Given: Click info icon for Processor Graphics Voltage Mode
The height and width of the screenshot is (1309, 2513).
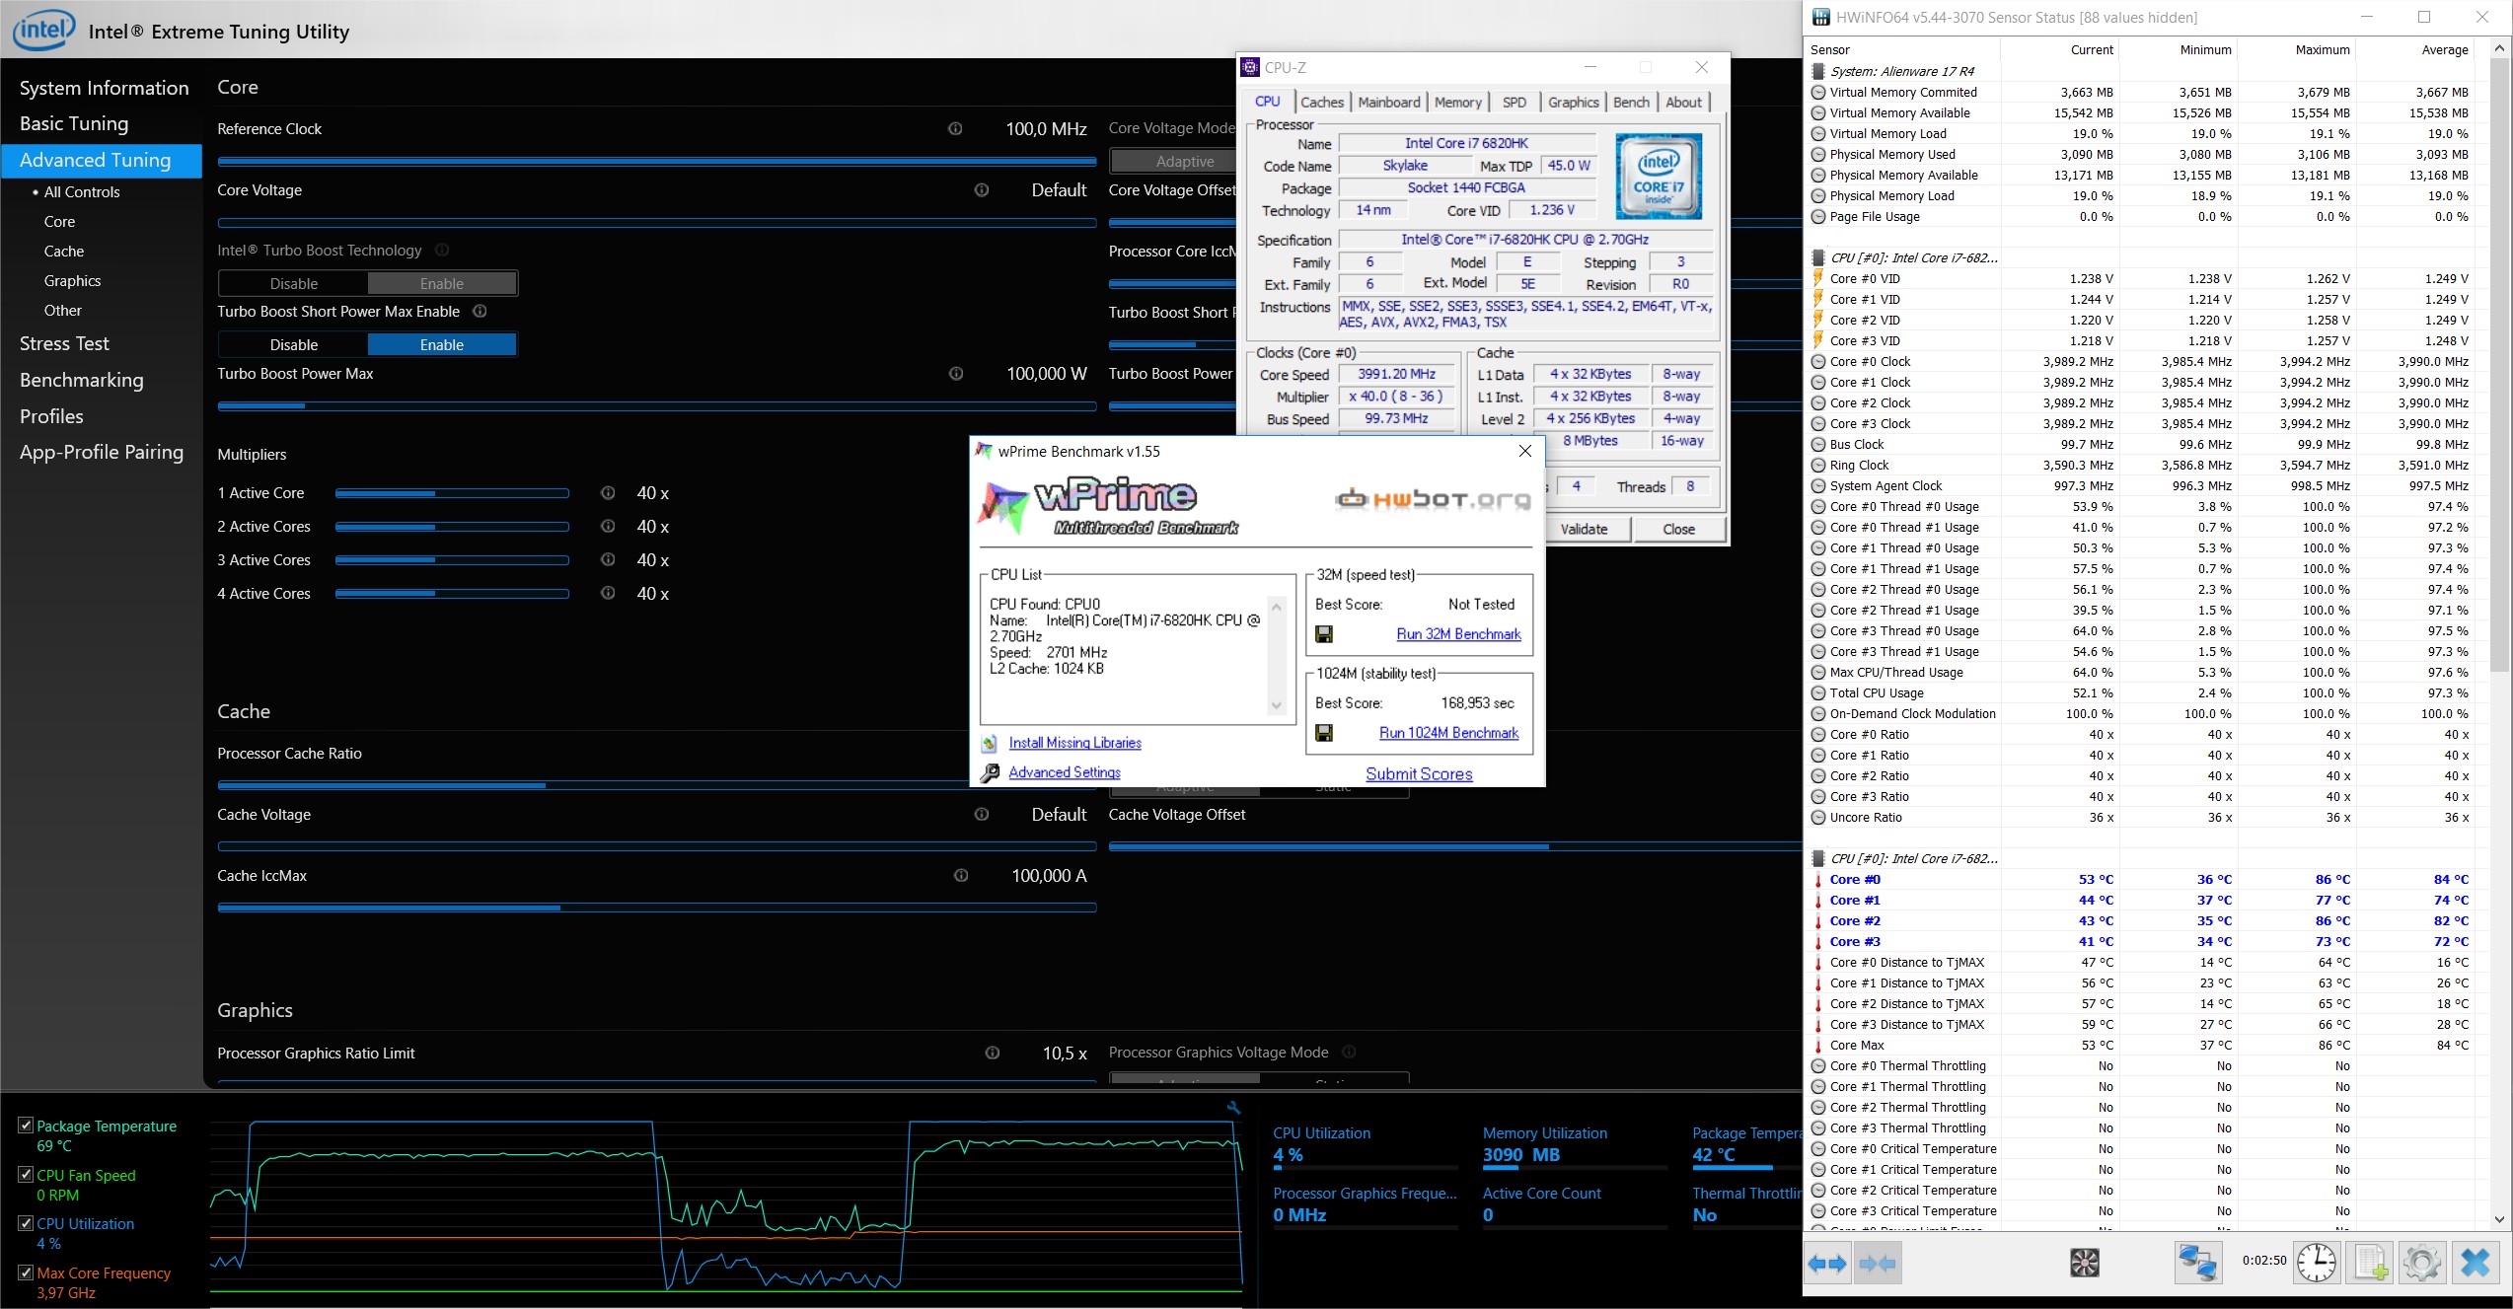Looking at the screenshot, I should click(x=1350, y=1053).
